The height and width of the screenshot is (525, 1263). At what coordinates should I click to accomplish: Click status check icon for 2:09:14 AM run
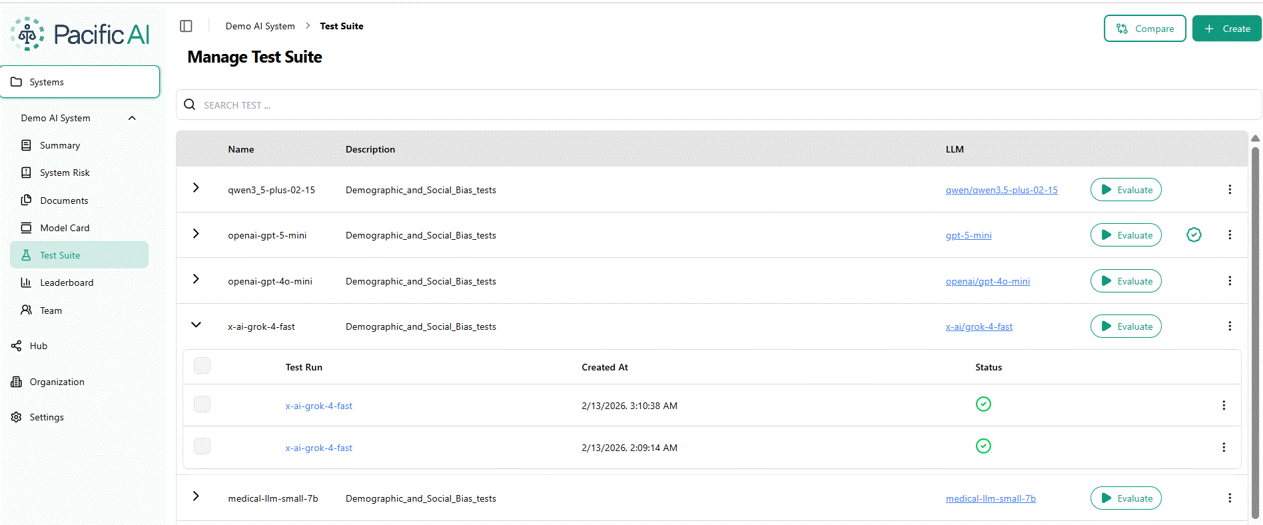click(x=983, y=446)
